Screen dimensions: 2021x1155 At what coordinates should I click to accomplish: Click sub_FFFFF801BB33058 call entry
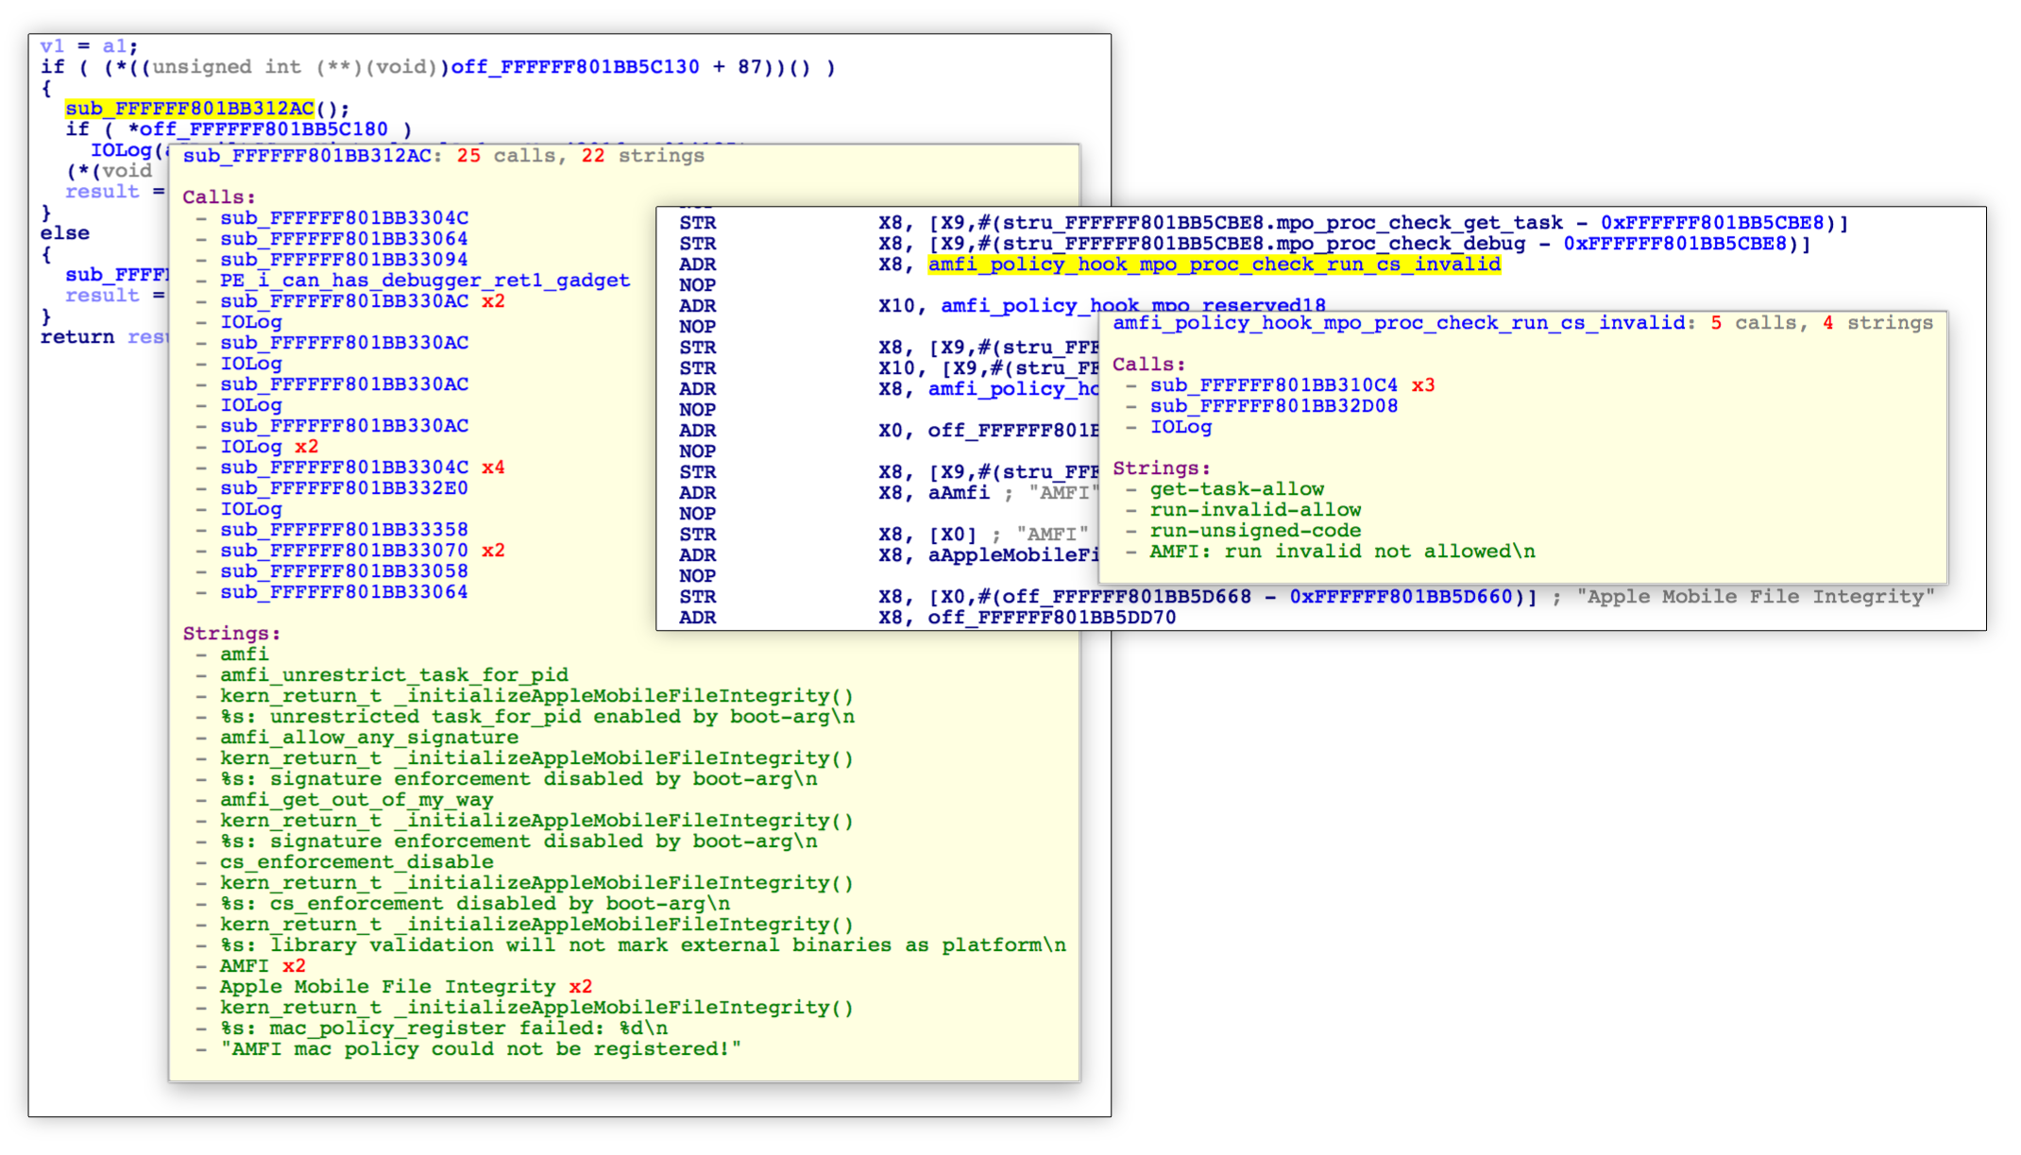(344, 571)
